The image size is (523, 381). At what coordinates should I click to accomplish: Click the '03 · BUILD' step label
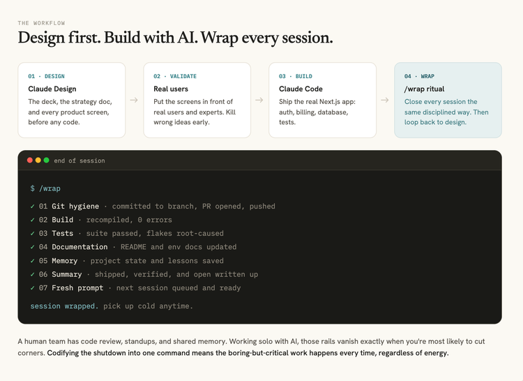pos(296,76)
